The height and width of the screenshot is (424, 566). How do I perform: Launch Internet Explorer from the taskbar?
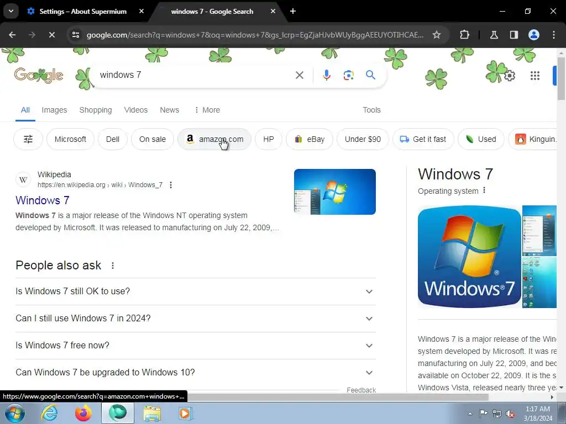click(49, 413)
